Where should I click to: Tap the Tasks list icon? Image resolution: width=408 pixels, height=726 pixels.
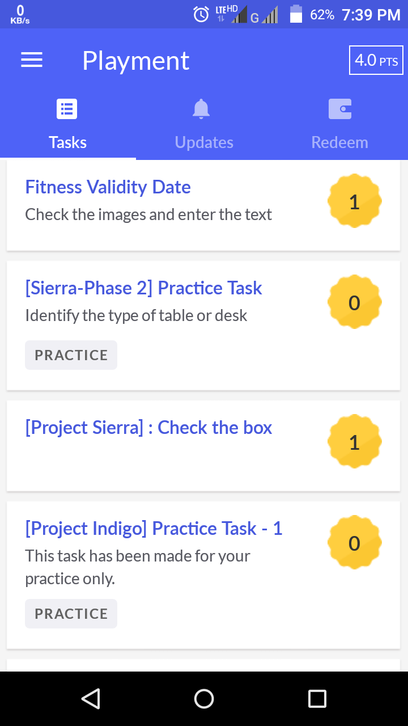click(67, 109)
